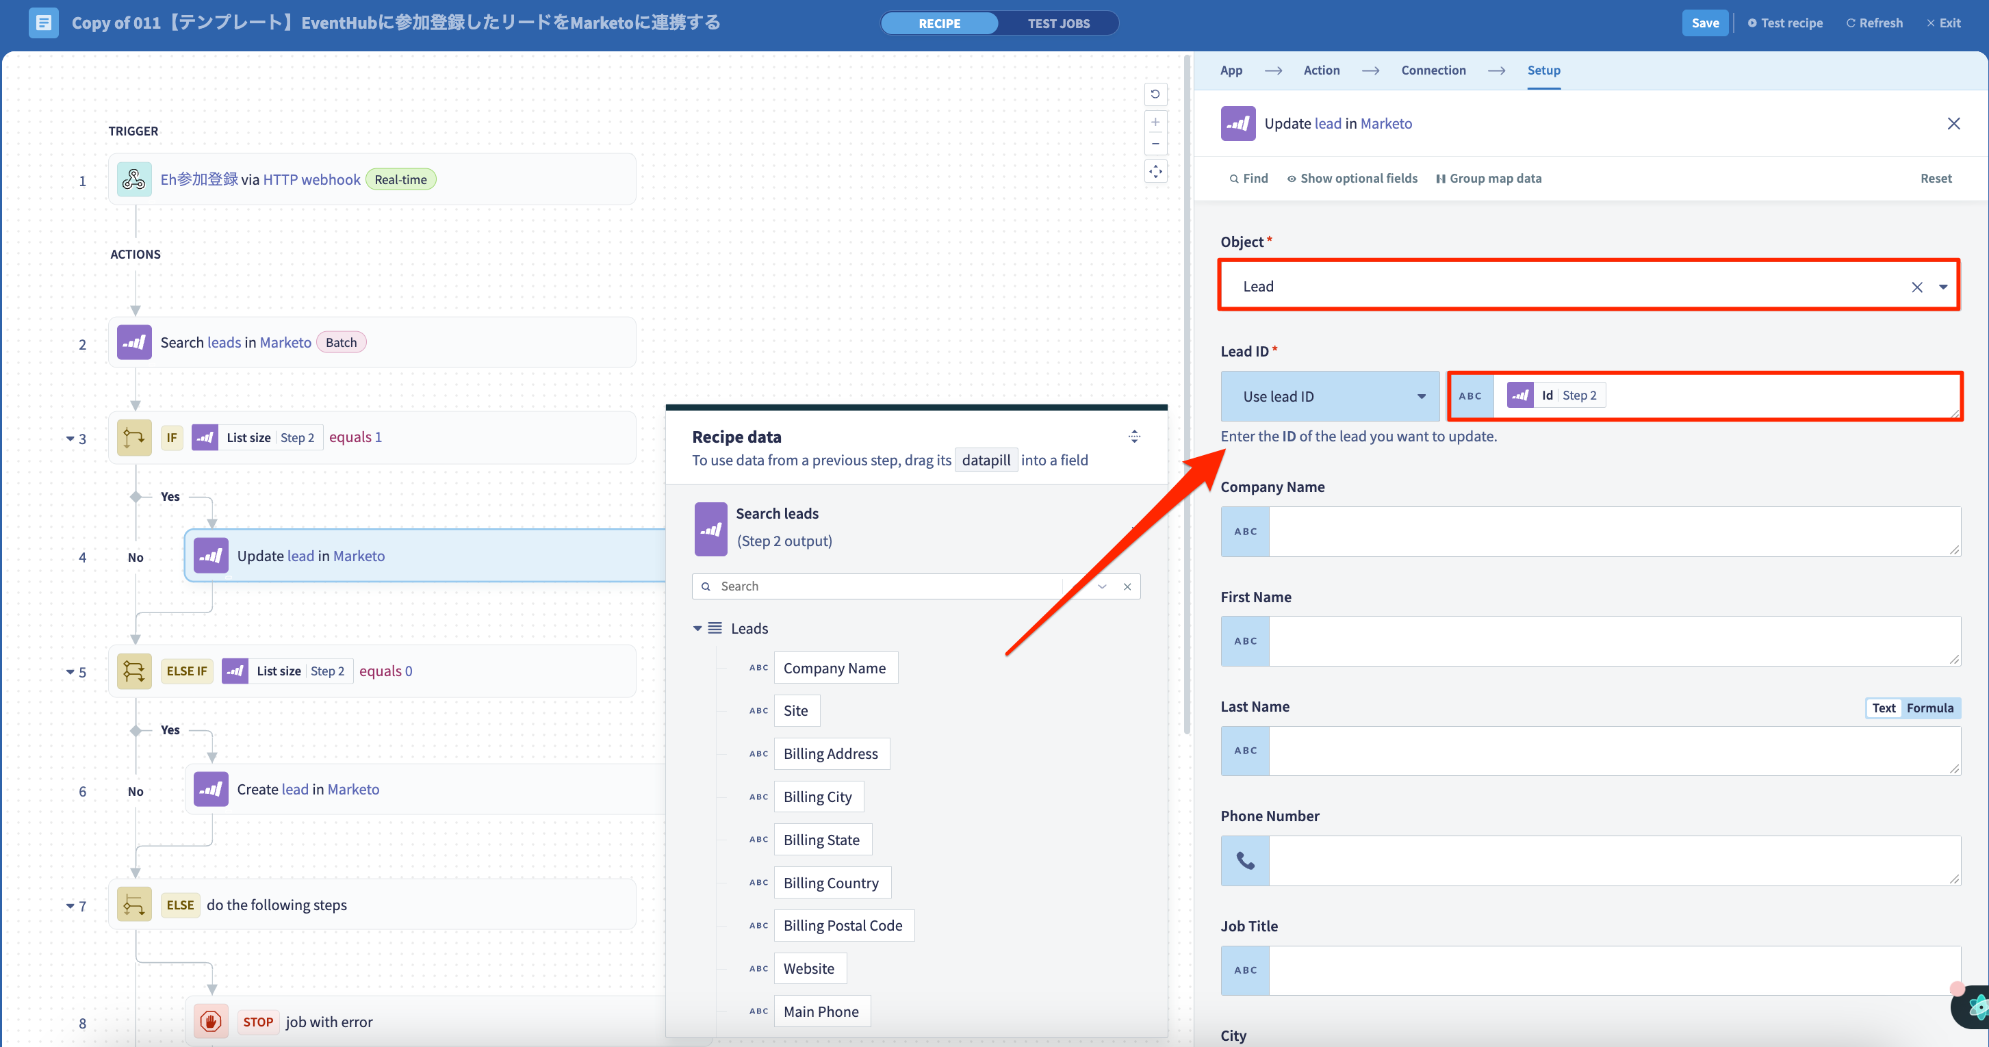Zoom out the recipe canvas
1989x1047 pixels.
point(1155,144)
